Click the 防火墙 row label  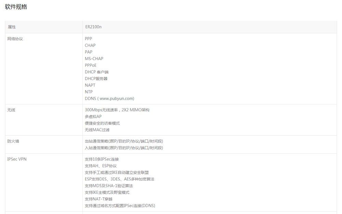coord(13,141)
